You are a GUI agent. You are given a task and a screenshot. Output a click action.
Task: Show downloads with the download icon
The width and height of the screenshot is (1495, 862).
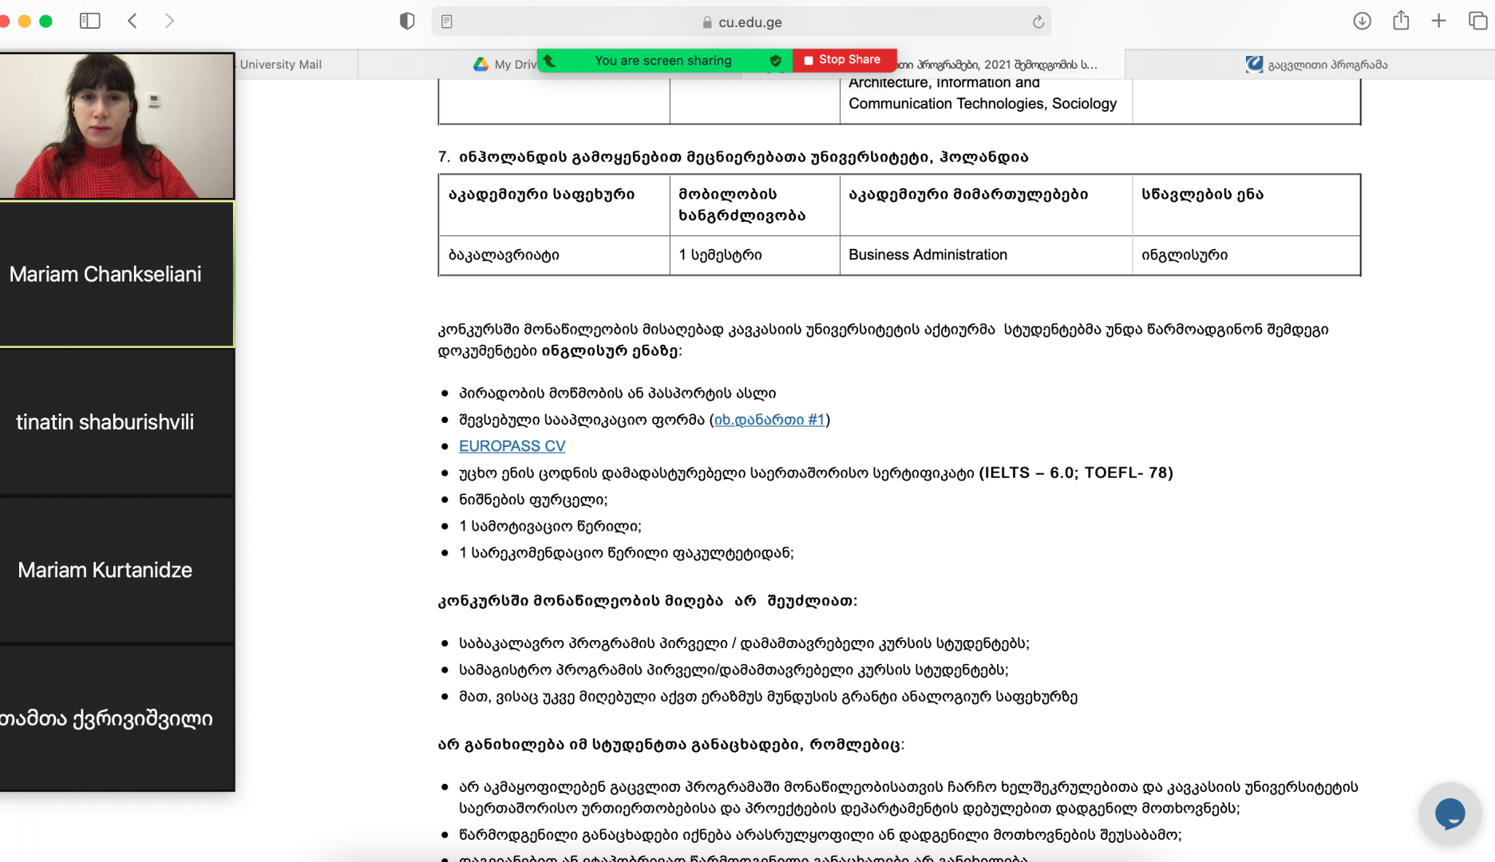[1362, 21]
